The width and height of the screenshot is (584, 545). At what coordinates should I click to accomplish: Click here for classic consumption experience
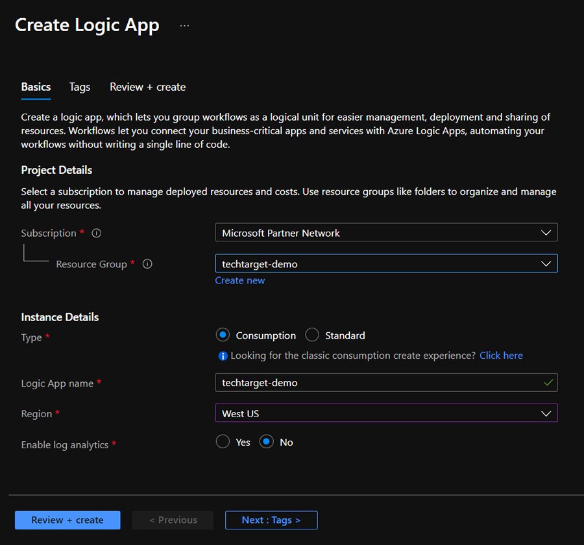tap(501, 356)
